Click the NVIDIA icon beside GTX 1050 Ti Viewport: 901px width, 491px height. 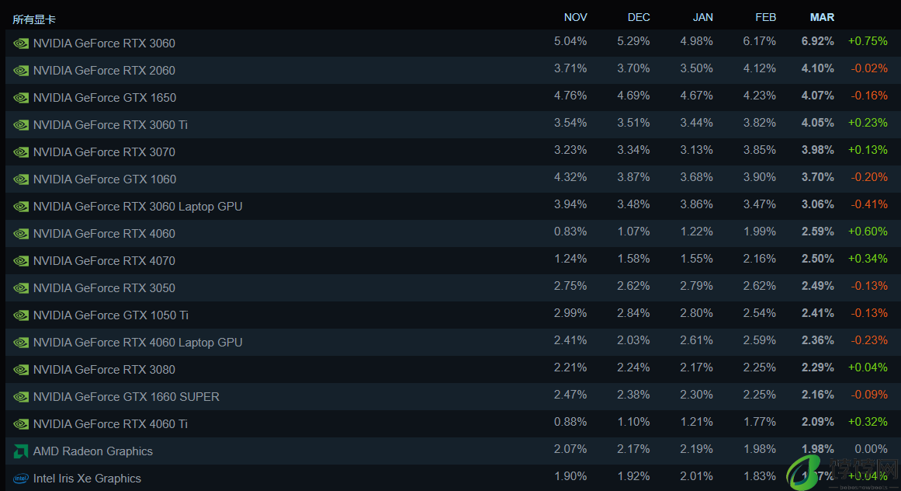point(21,315)
